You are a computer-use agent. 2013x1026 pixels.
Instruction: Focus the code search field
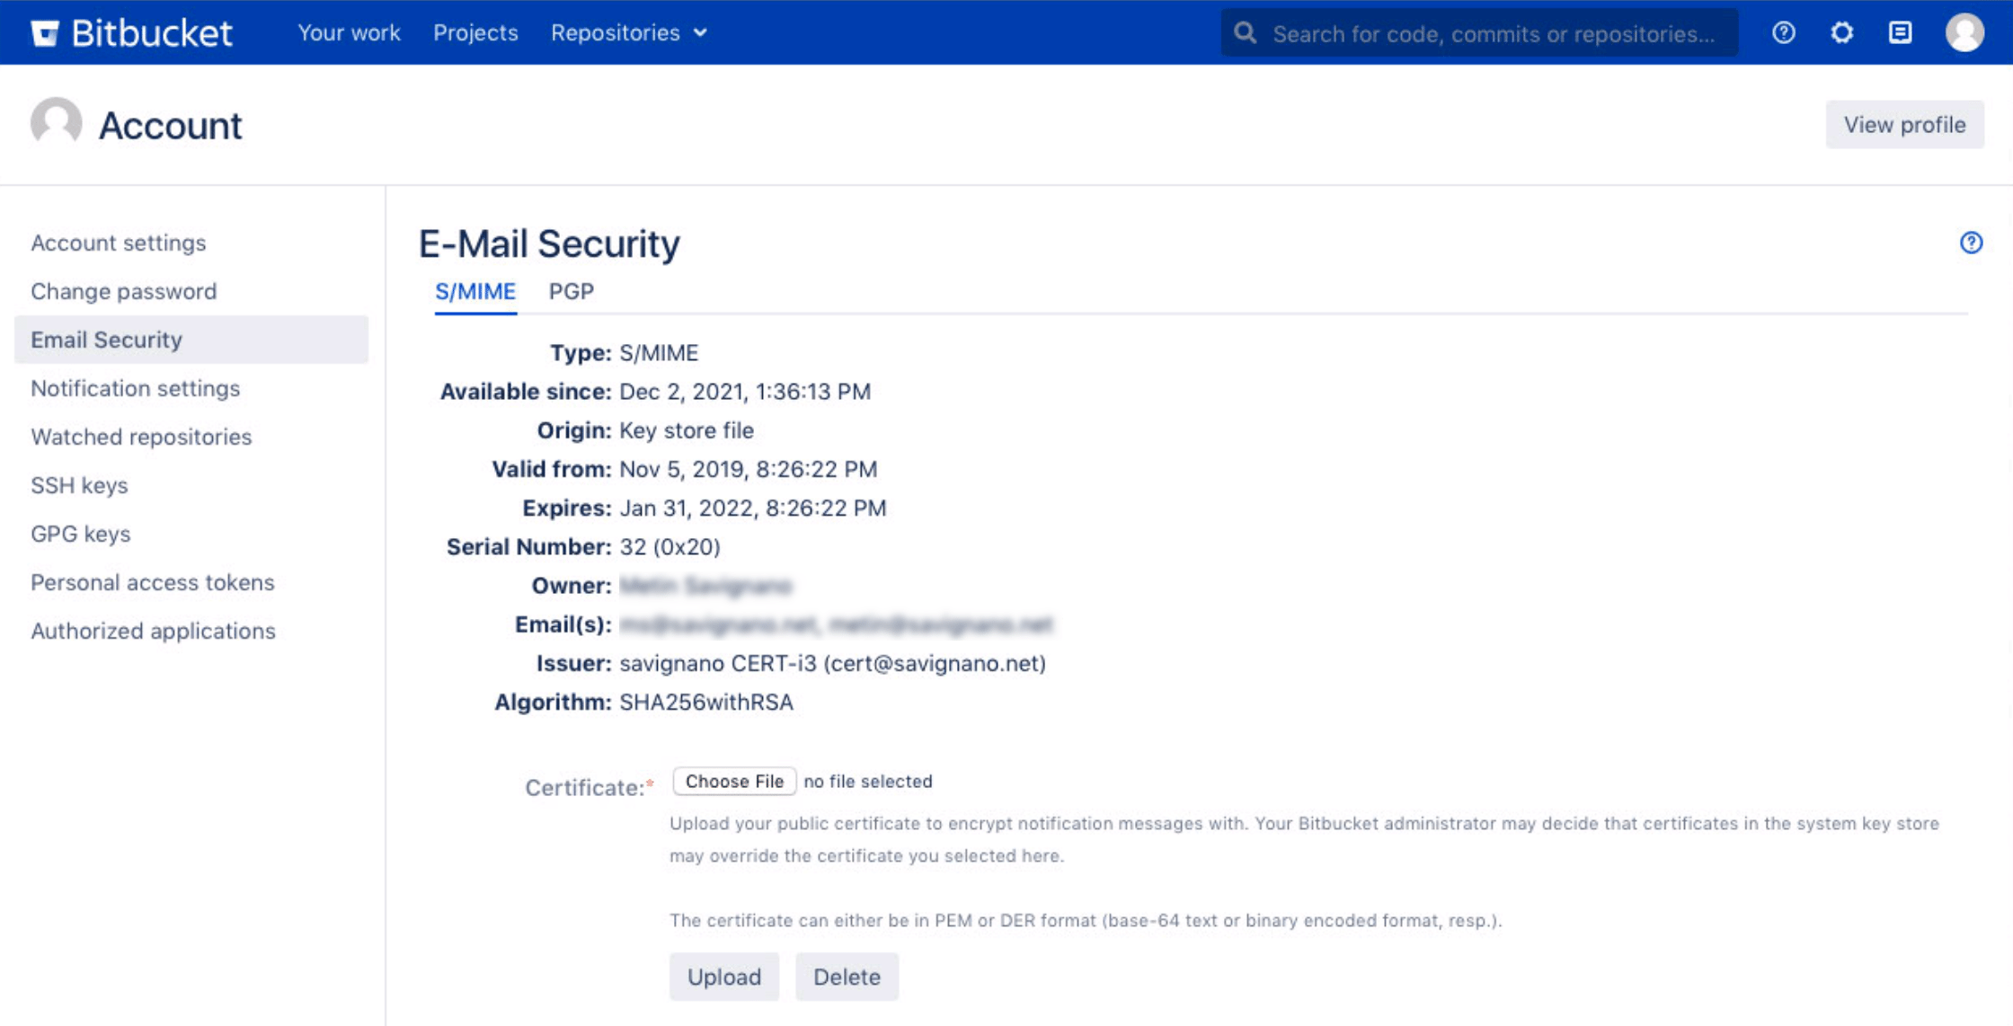pyautogui.click(x=1494, y=33)
